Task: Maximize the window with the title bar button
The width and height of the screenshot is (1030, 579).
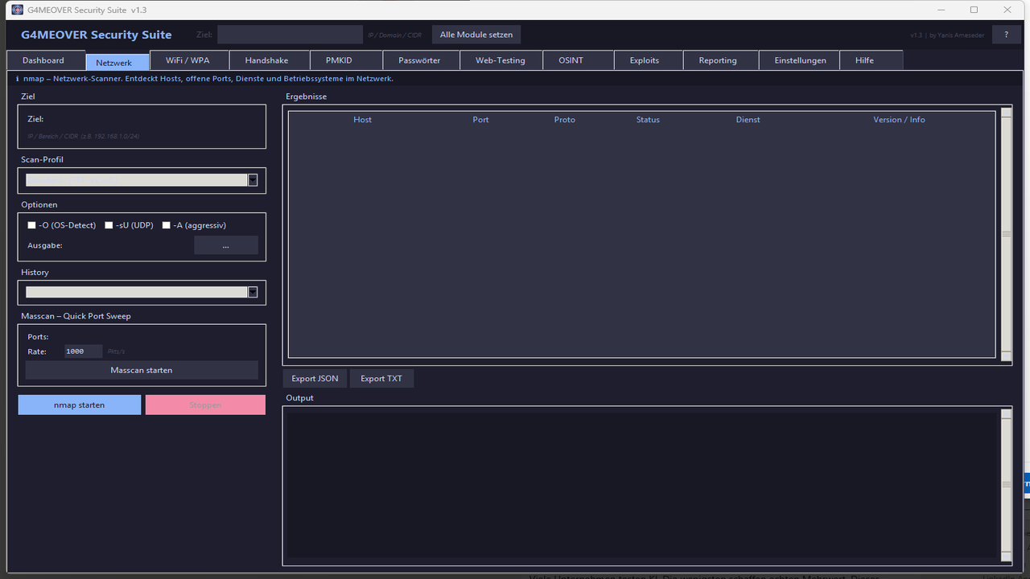Action: tap(974, 10)
